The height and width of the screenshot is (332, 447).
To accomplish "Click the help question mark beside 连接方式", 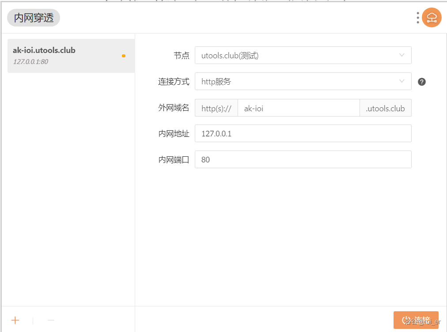I will pyautogui.click(x=422, y=82).
